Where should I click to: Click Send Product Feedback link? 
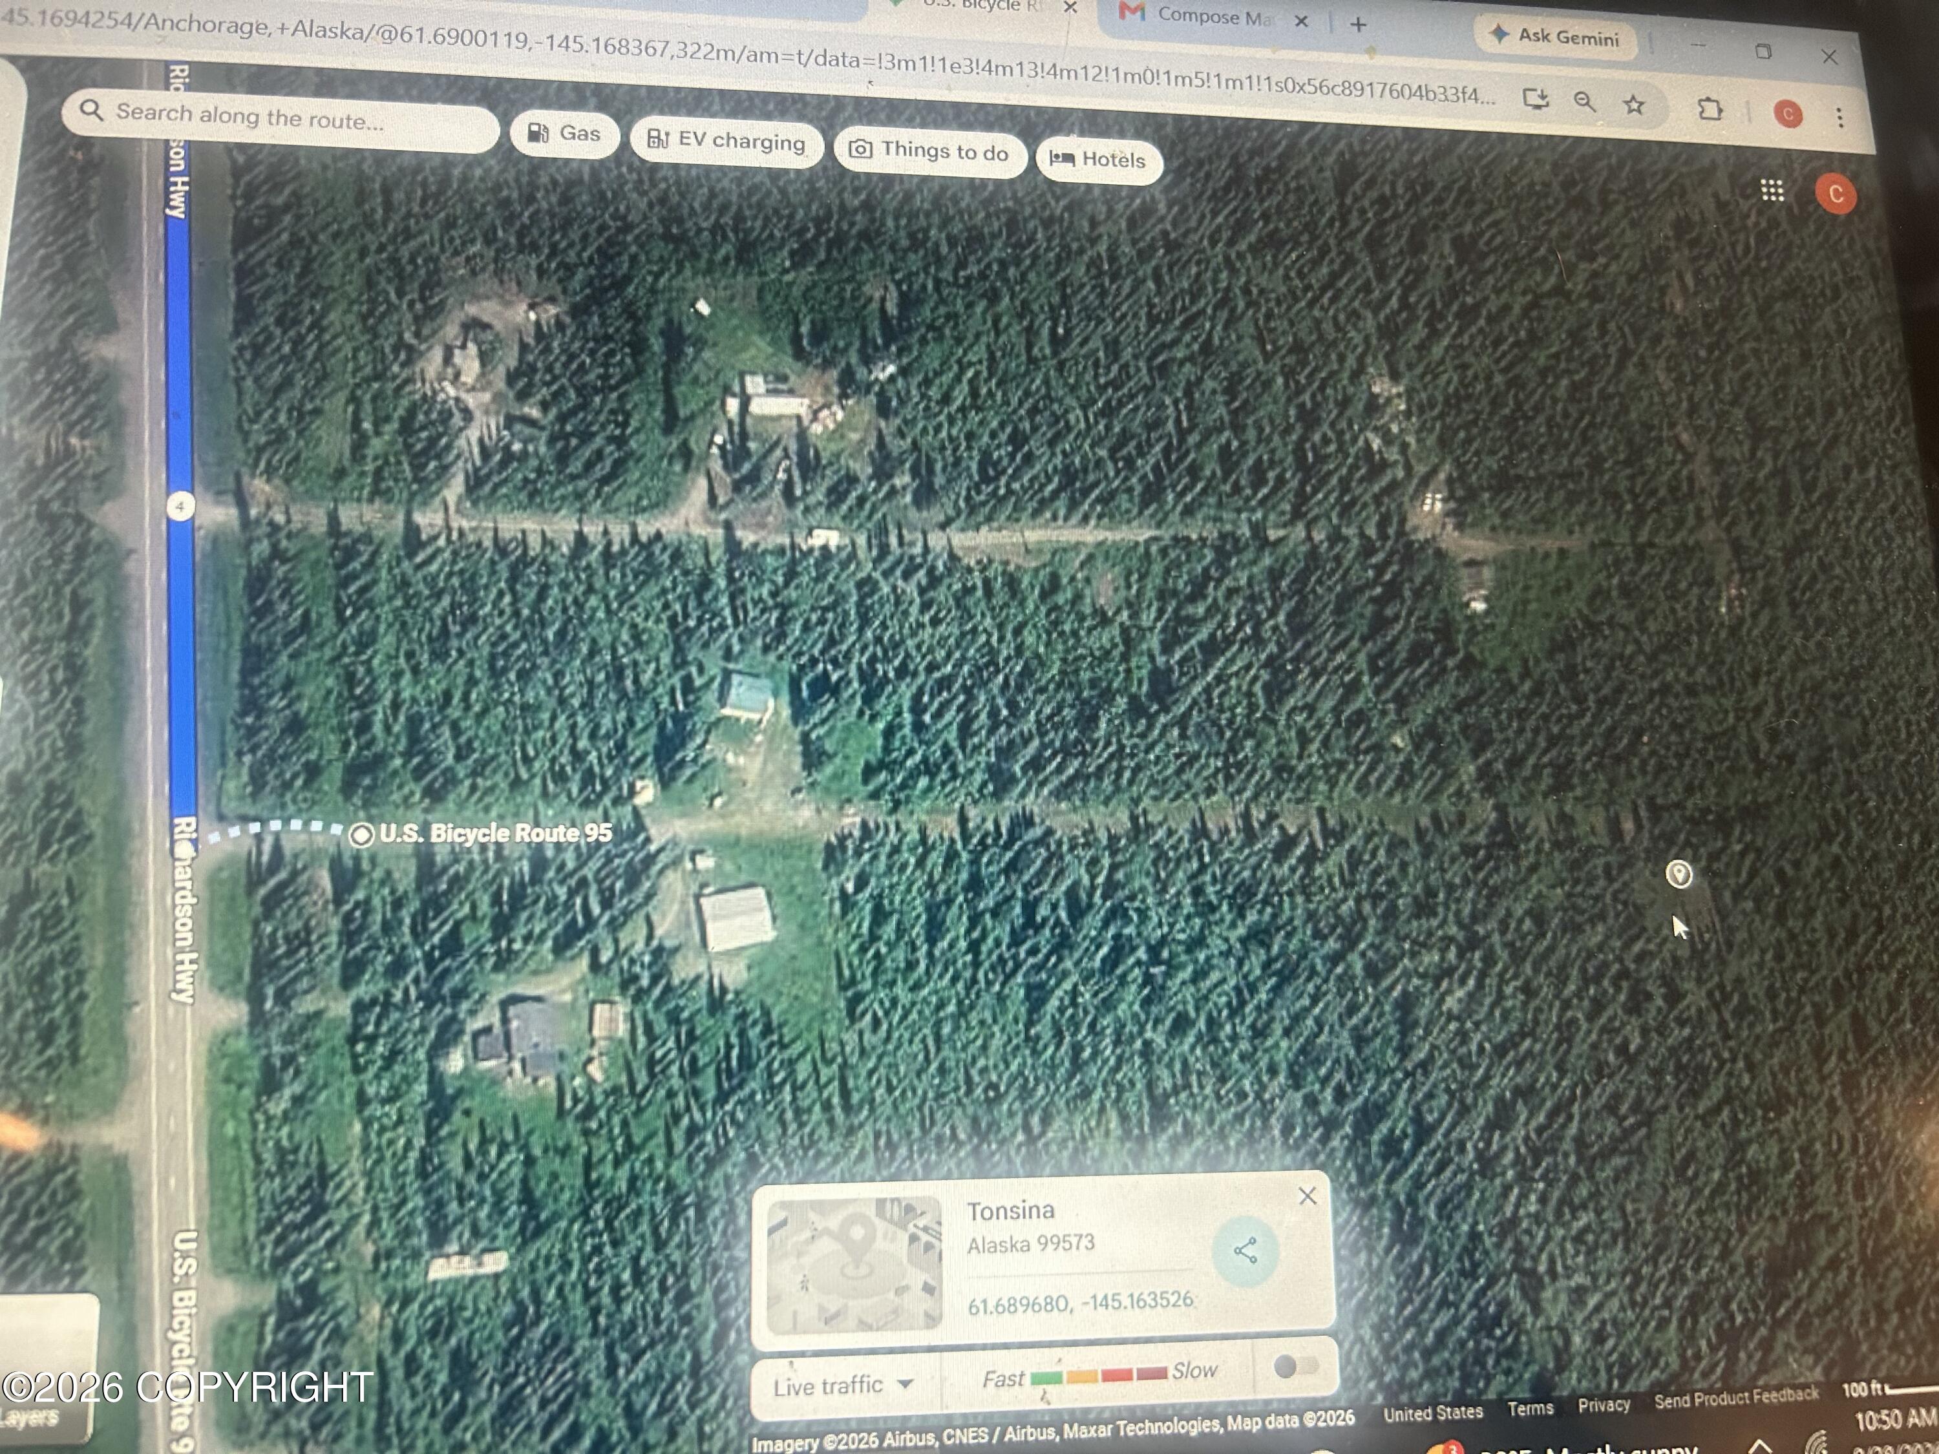(x=1735, y=1398)
